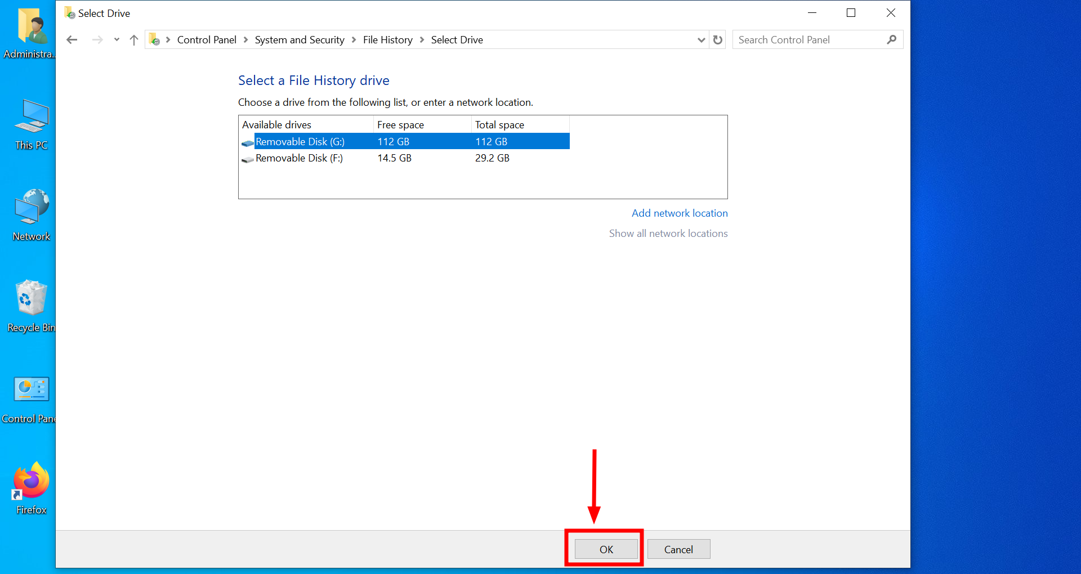The width and height of the screenshot is (1081, 574).
Task: Focus the Search Control Panel field
Action: [x=810, y=39]
